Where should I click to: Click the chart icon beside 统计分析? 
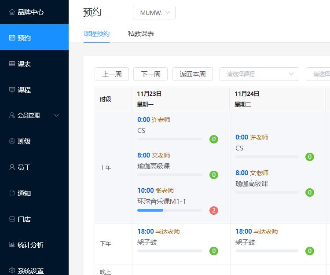[12, 245]
